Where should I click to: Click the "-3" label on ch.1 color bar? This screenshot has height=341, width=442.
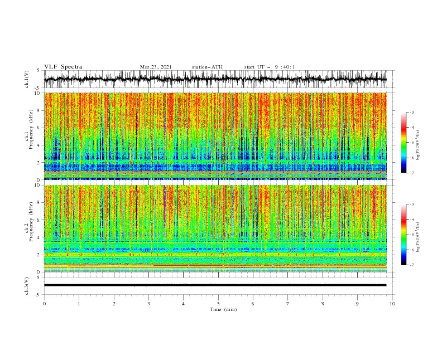click(x=411, y=112)
